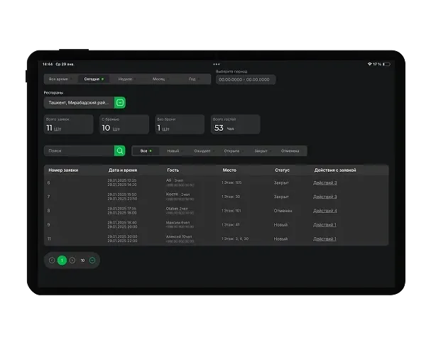Select page 1 green circle
This screenshot has width=431, height=345.
click(62, 260)
